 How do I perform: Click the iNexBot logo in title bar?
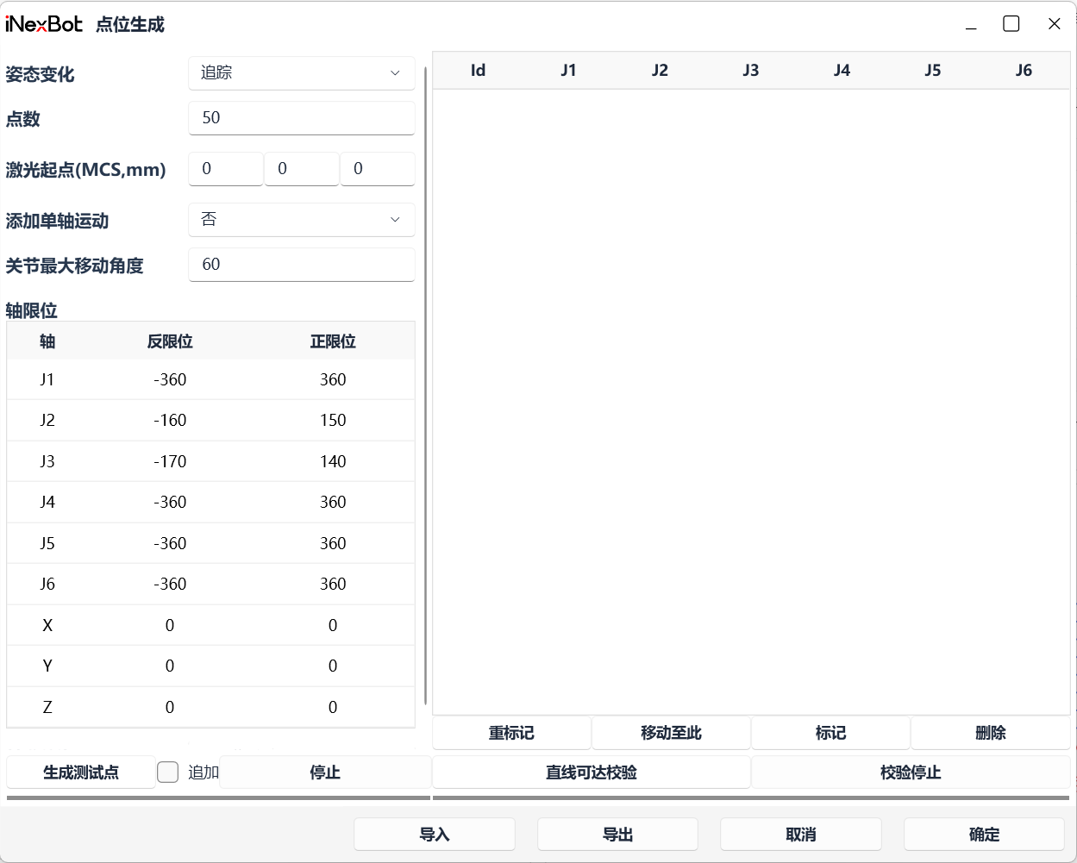click(44, 24)
